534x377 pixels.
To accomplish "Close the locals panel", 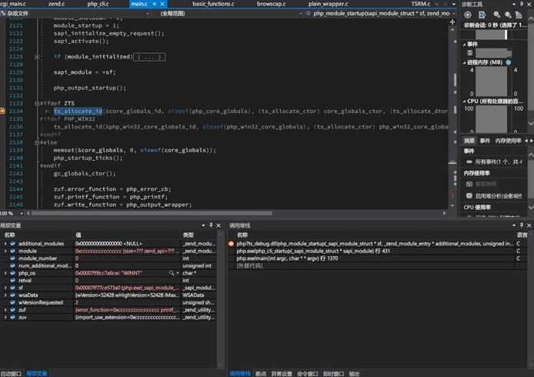I will (219, 225).
